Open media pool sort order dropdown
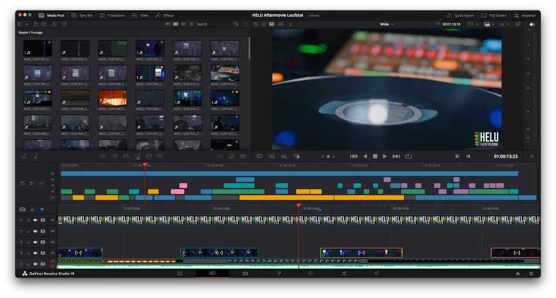The height and width of the screenshot is (298, 556). pos(236,24)
